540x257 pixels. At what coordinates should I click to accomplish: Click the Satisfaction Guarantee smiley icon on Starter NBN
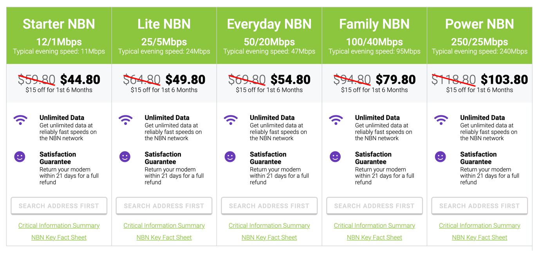(20, 156)
